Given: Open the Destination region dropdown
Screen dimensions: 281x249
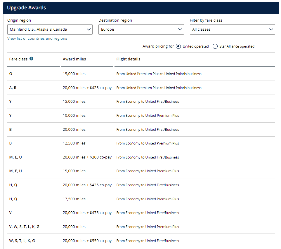Looking at the screenshot, I should pyautogui.click(x=141, y=29).
